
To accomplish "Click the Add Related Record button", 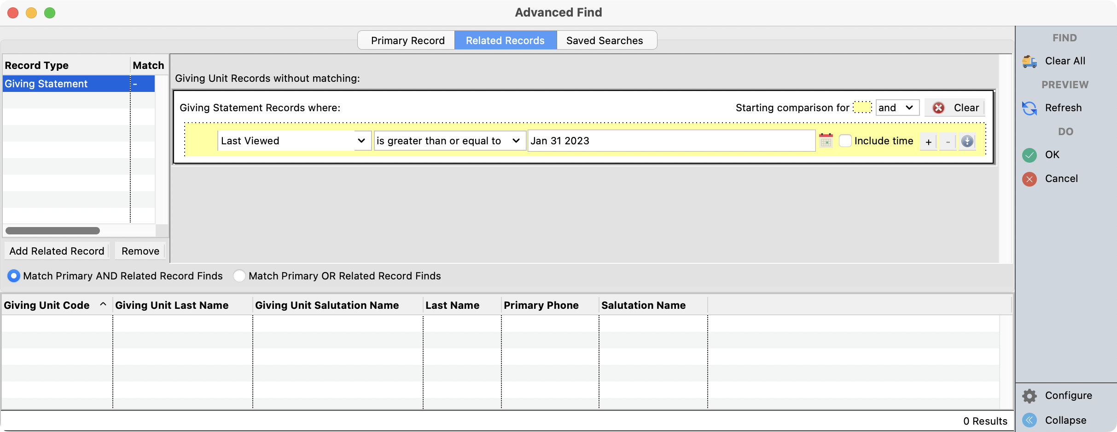I will click(57, 251).
